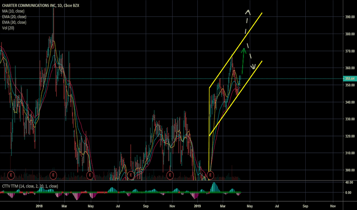
Task: Click the 390.00 price axis label
Action: click(x=350, y=17)
